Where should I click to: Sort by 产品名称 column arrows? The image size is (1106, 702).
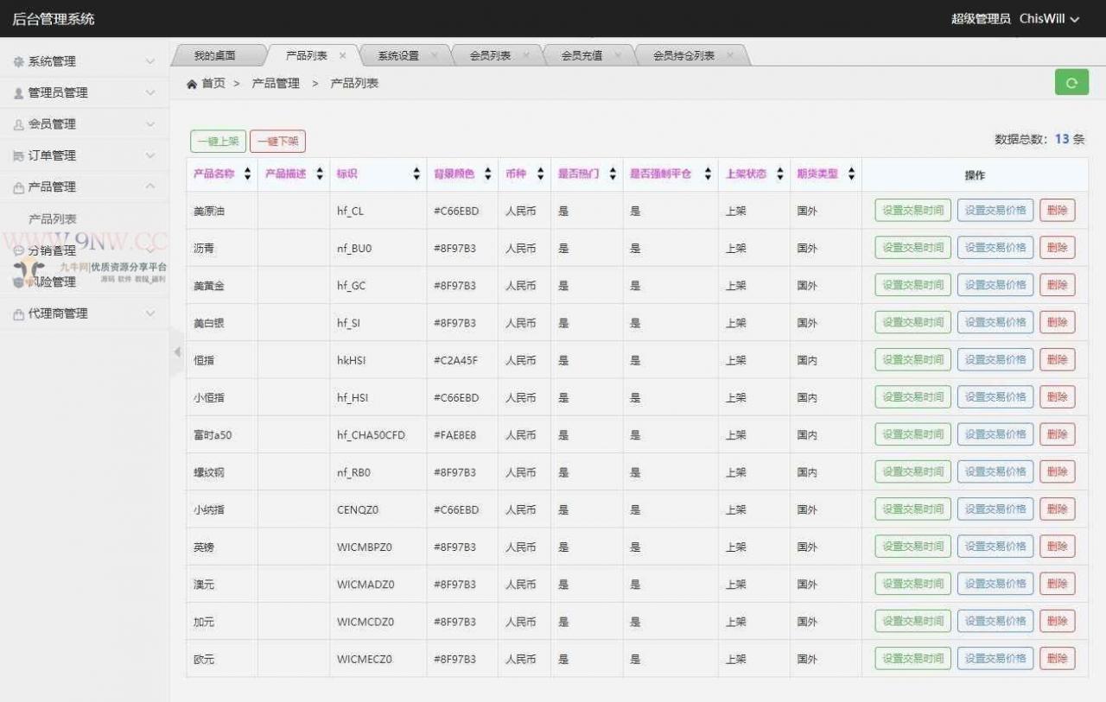pos(248,174)
